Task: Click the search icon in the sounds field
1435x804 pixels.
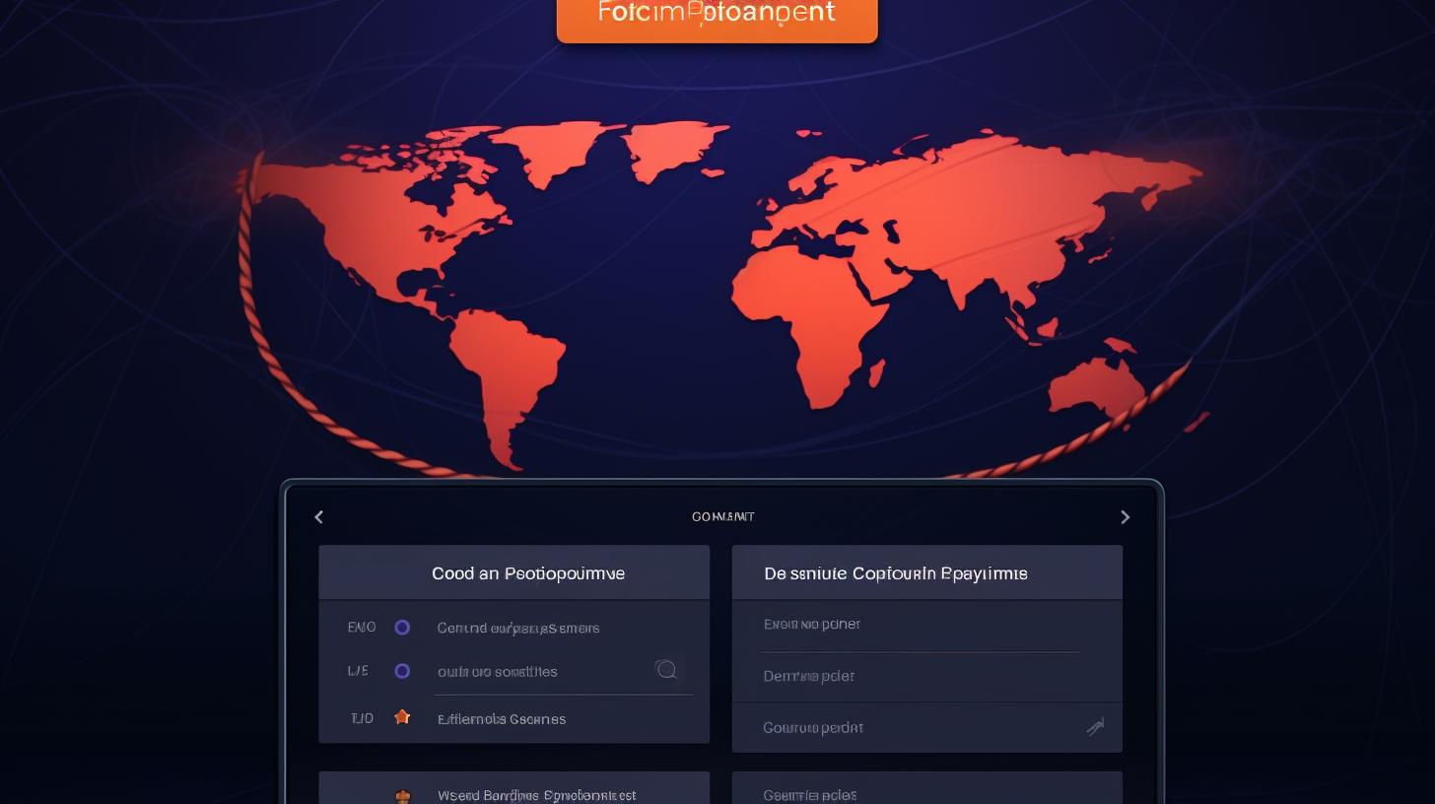Action: [667, 670]
